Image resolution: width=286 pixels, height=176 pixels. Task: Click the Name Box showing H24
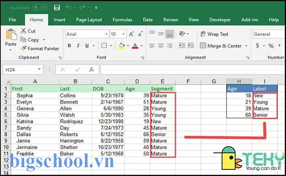tap(23, 70)
